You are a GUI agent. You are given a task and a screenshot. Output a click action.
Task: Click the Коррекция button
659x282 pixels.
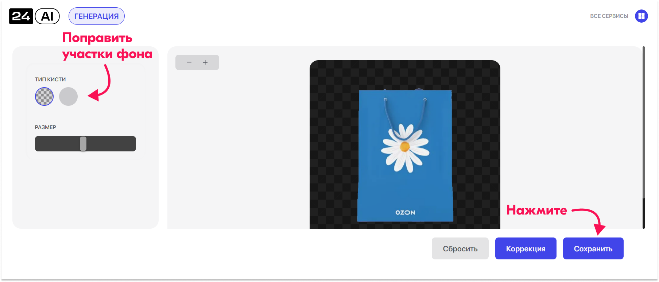[526, 248]
